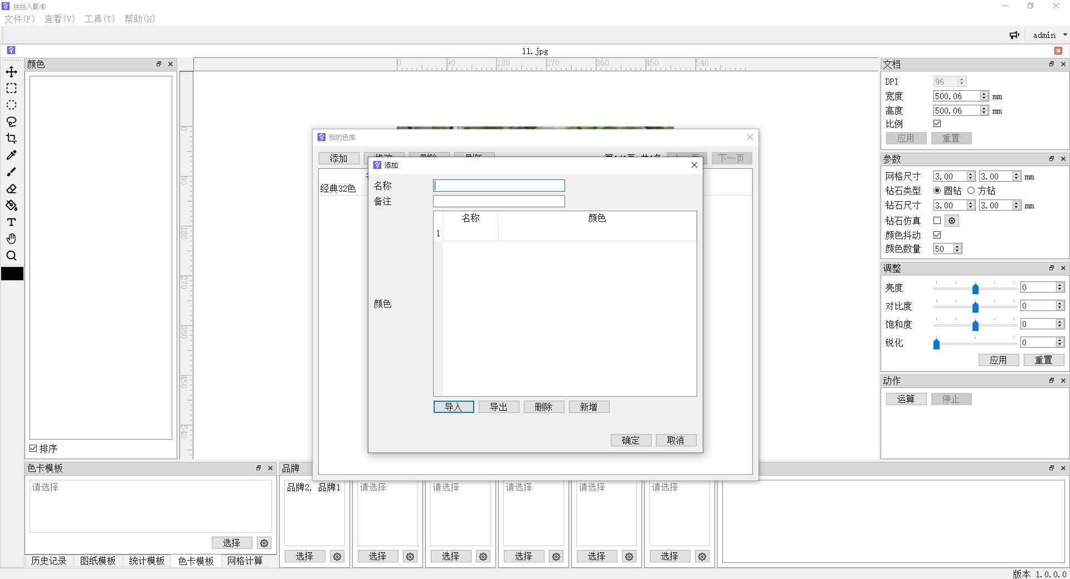The image size is (1070, 579).
Task: Click the 颜色数量 spinner arrows
Action: [957, 249]
